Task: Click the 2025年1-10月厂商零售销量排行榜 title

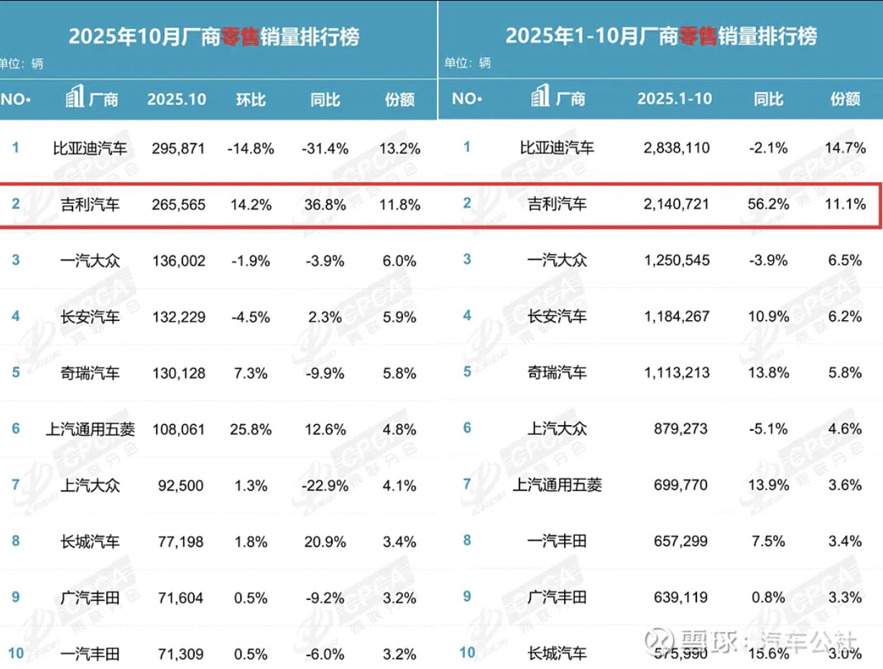Action: pyautogui.click(x=661, y=37)
